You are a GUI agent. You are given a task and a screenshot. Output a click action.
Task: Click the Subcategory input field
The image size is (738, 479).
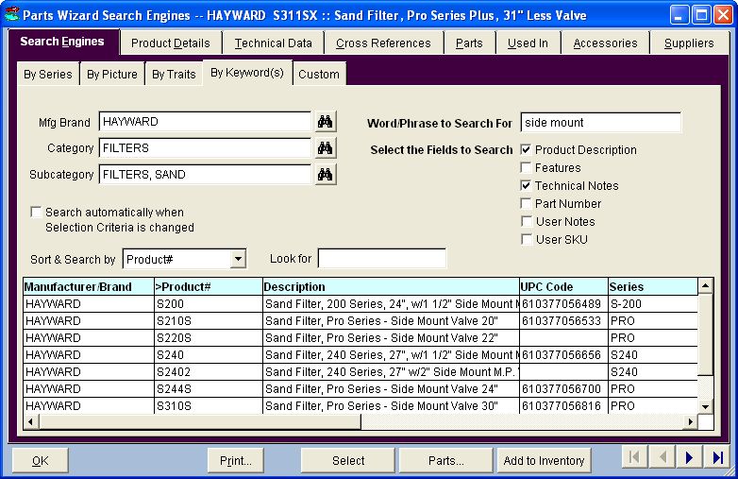(x=205, y=174)
